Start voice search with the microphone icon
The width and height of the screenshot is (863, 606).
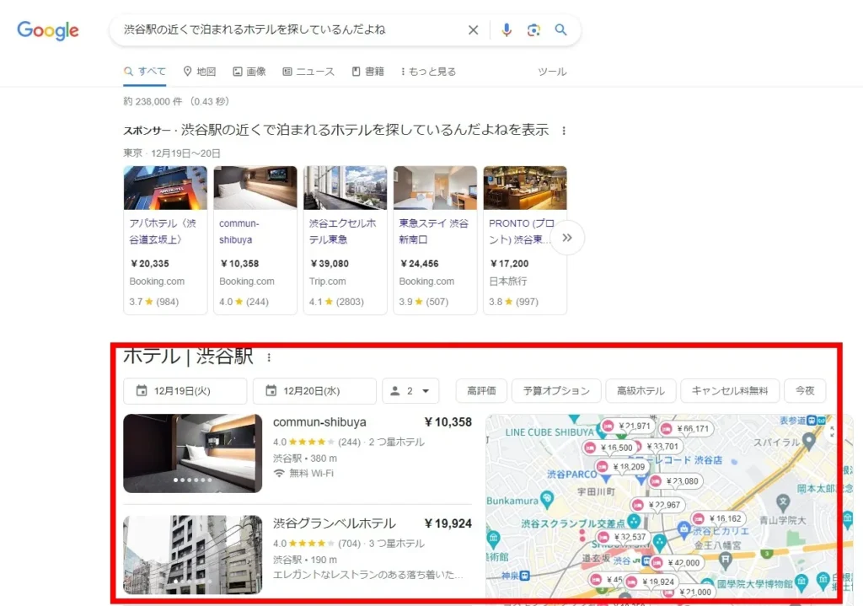point(507,29)
